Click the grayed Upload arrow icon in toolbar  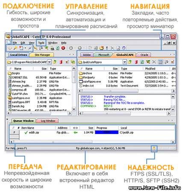(x=80, y=48)
